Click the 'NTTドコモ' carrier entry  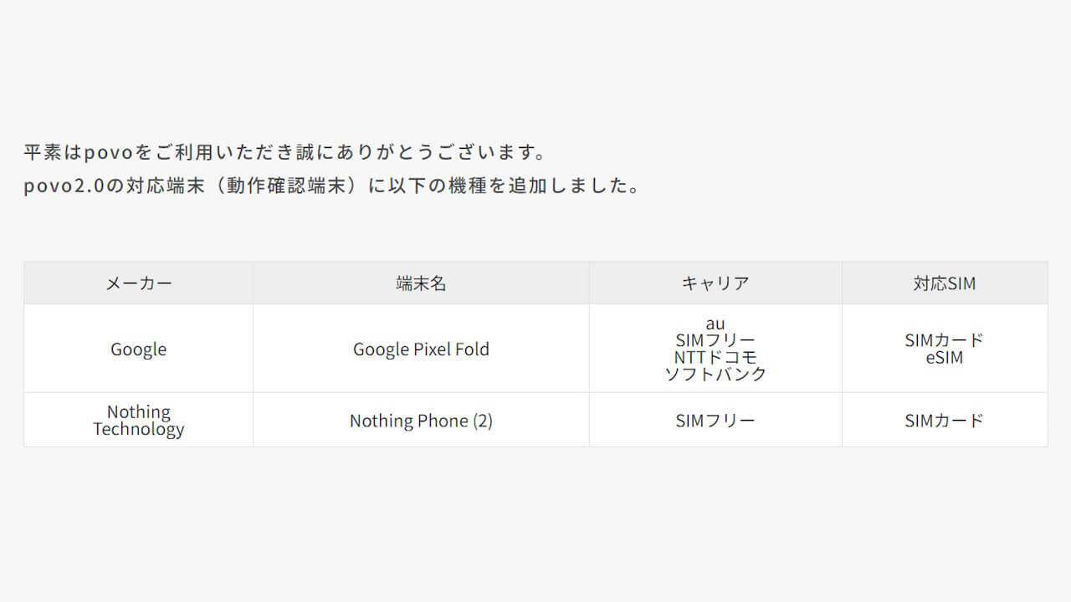click(715, 358)
